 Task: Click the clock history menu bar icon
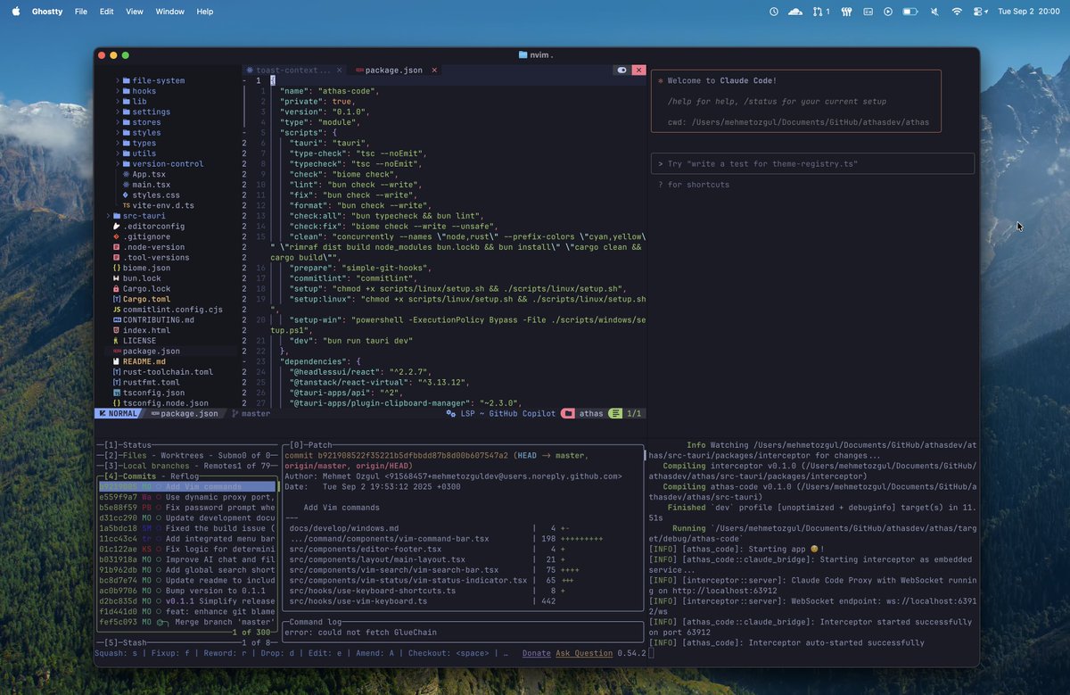774,12
